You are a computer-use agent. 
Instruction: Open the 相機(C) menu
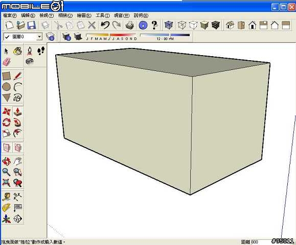pos(65,15)
